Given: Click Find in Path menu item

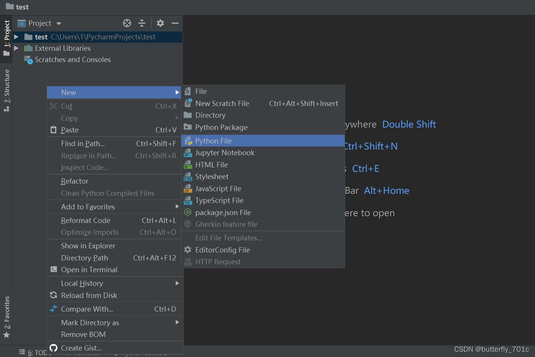Looking at the screenshot, I should (x=114, y=143).
